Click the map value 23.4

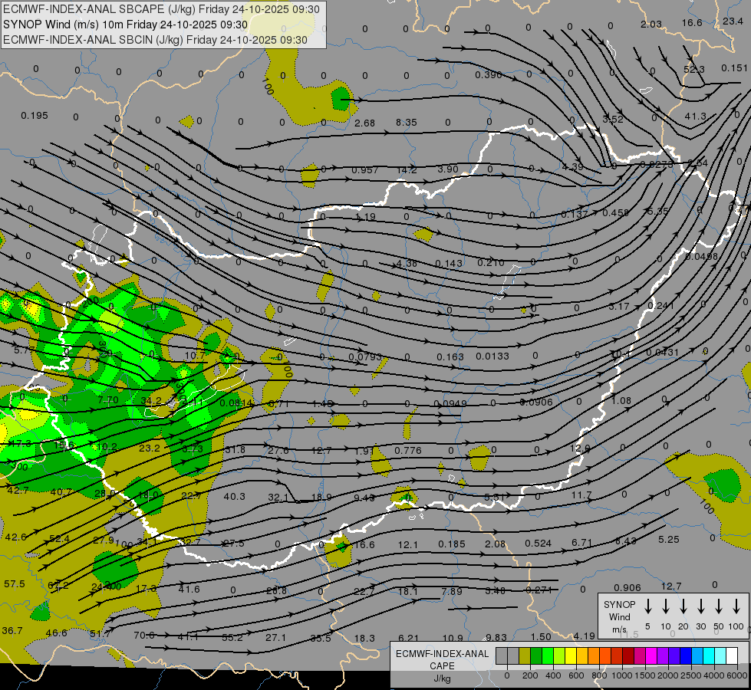tap(733, 21)
